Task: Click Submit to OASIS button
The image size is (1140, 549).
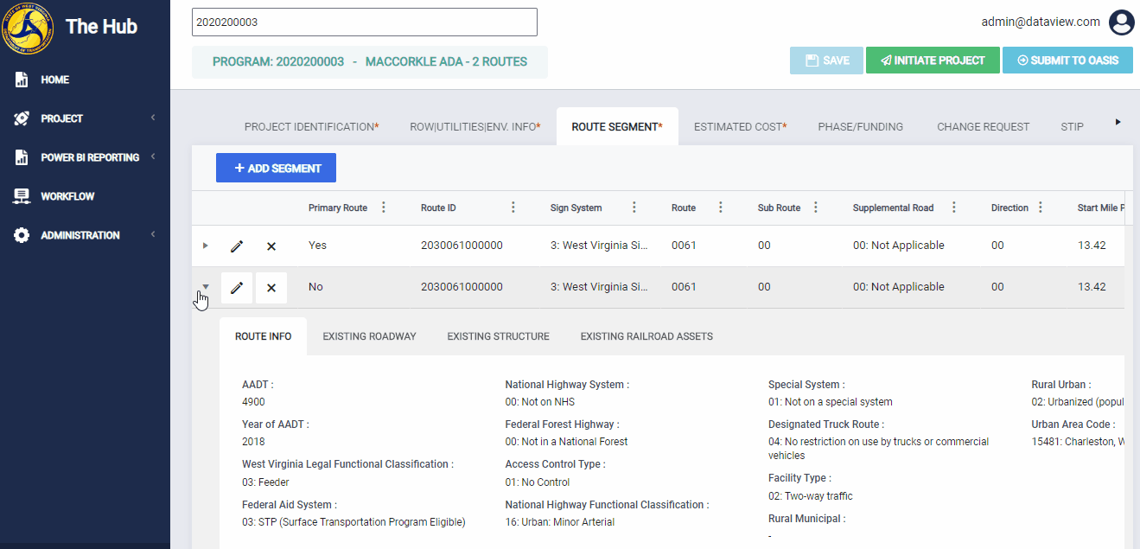Action: [x=1067, y=61]
